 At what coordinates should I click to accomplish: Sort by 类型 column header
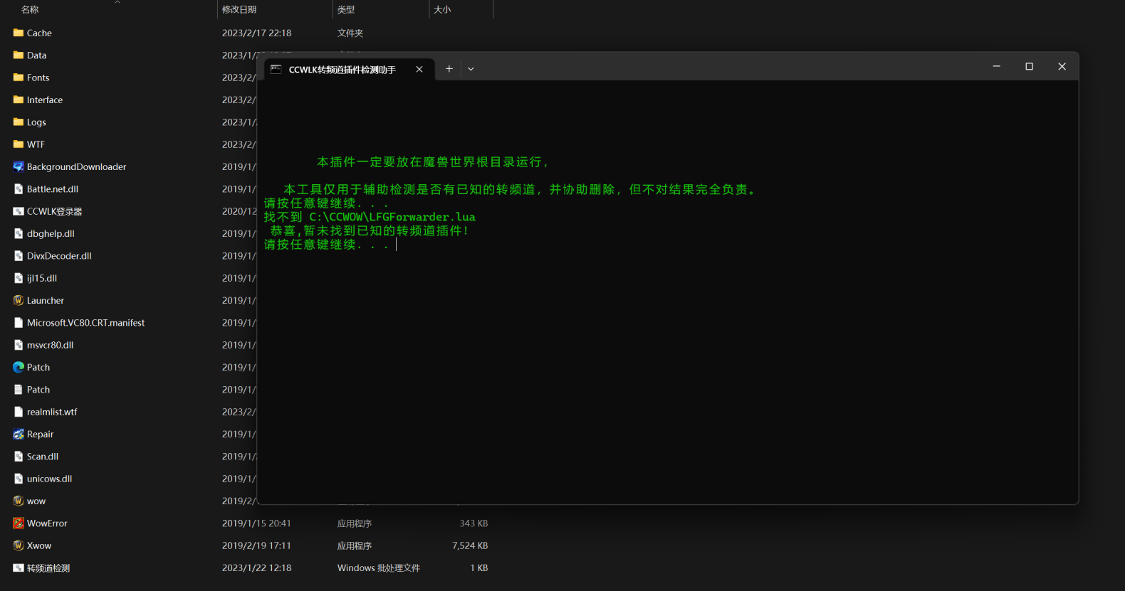(x=346, y=9)
